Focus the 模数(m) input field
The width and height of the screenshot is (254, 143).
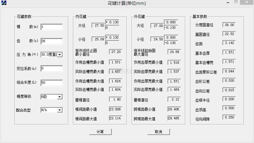click(51, 27)
